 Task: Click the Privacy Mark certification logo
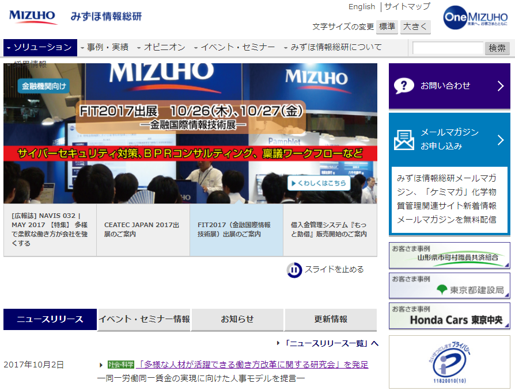(x=449, y=362)
